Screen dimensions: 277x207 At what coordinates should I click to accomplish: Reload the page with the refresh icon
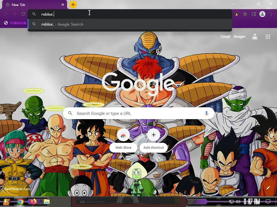point(23,14)
